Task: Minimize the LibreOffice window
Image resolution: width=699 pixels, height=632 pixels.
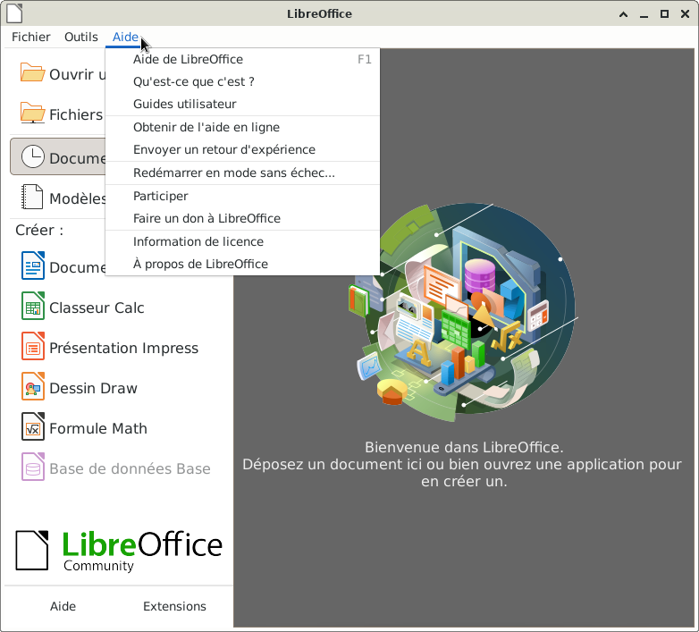Action: [644, 14]
